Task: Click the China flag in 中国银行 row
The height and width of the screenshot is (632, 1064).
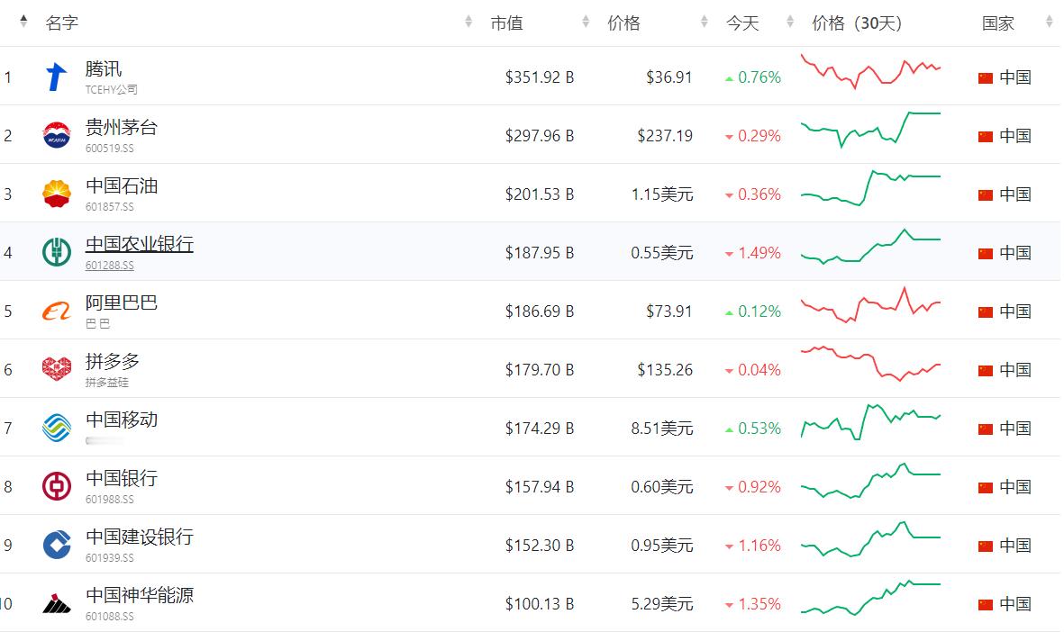Action: pos(986,488)
